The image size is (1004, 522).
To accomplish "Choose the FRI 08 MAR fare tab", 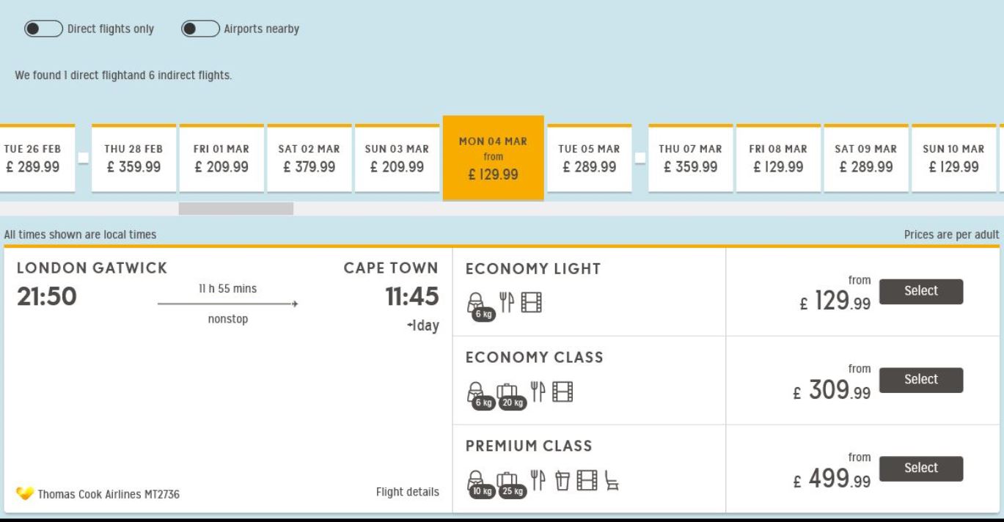I will (778, 158).
